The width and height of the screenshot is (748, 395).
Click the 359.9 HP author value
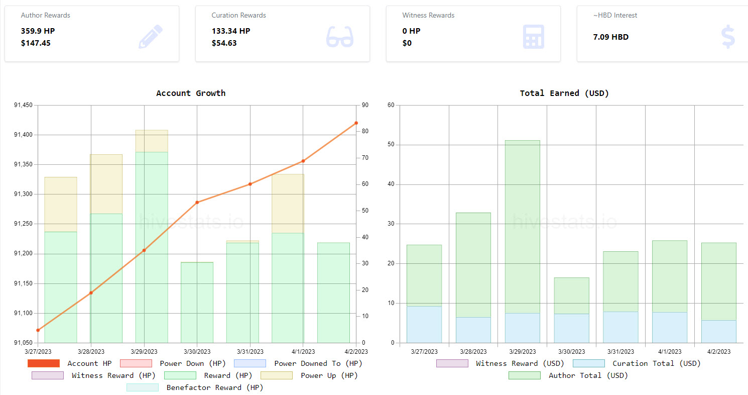pos(38,31)
